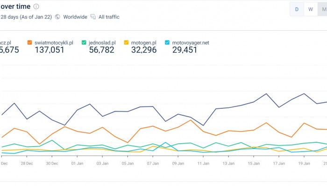The width and height of the screenshot is (327, 186).
Task: Select the motovoyager.net domain label
Action: (x=191, y=43)
